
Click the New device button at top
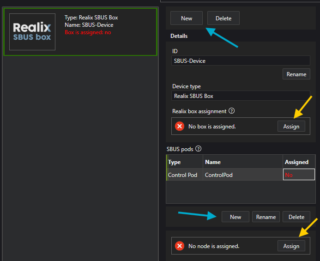[x=187, y=18]
